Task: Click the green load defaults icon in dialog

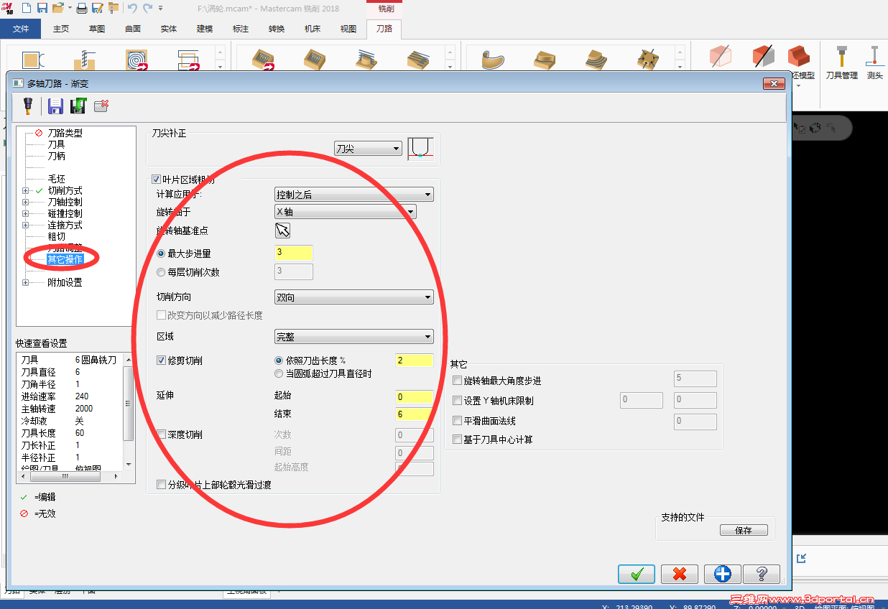Action: [x=78, y=106]
